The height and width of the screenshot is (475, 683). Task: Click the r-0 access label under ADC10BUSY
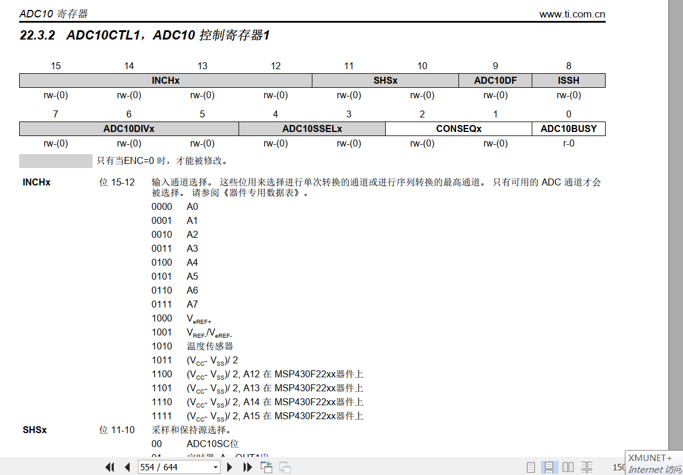click(x=568, y=143)
